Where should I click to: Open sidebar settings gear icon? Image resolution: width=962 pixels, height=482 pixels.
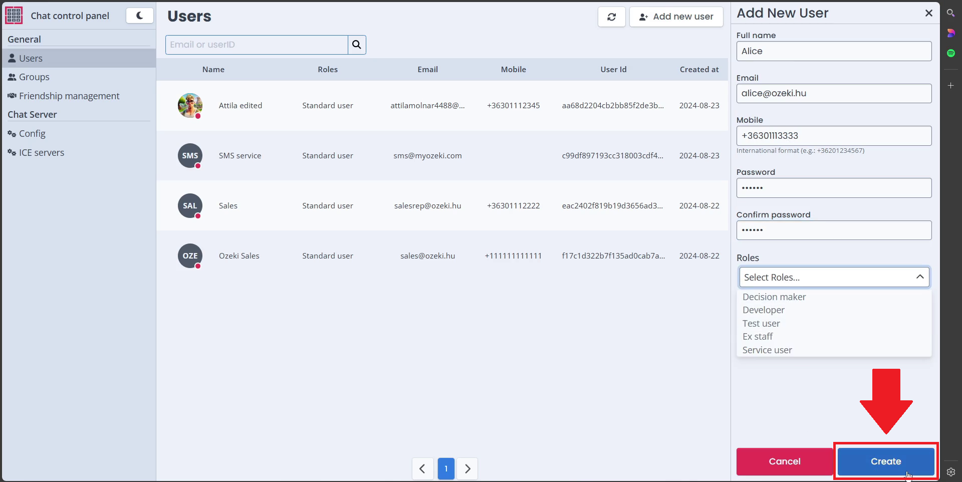[950, 471]
